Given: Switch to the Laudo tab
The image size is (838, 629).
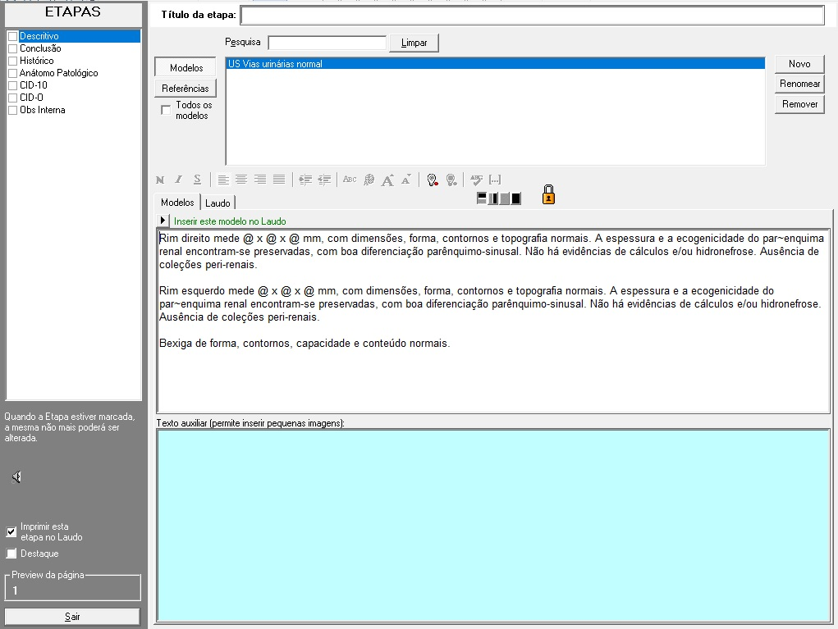Looking at the screenshot, I should coord(218,203).
